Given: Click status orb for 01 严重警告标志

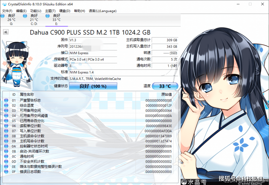Looking at the screenshot, I should 6,100.
